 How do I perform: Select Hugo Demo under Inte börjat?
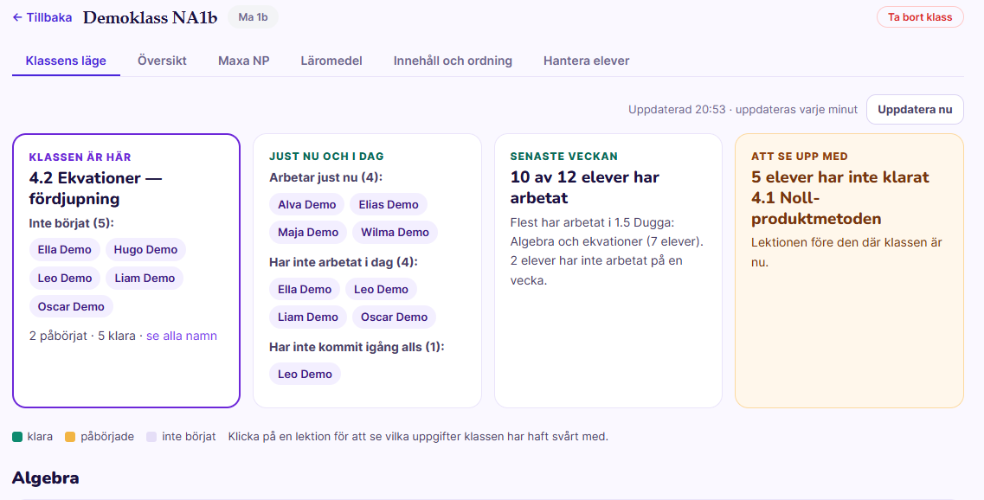(x=145, y=250)
